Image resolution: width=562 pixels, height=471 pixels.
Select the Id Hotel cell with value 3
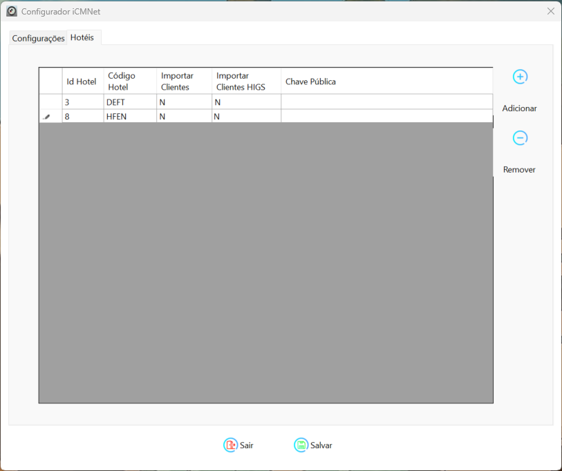point(83,102)
